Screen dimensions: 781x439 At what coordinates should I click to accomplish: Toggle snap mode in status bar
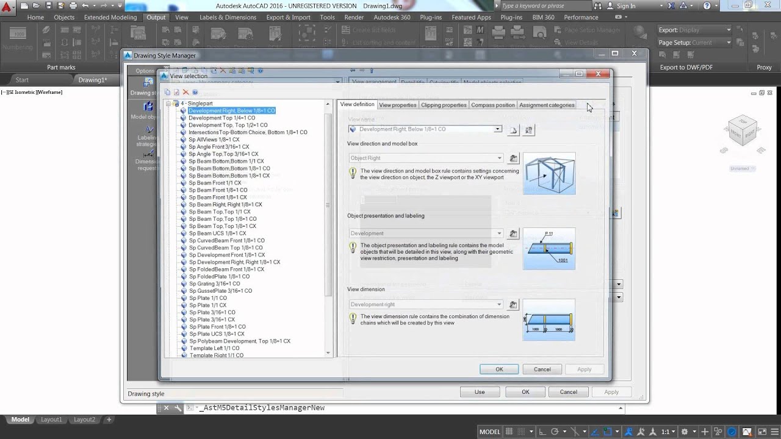522,432
